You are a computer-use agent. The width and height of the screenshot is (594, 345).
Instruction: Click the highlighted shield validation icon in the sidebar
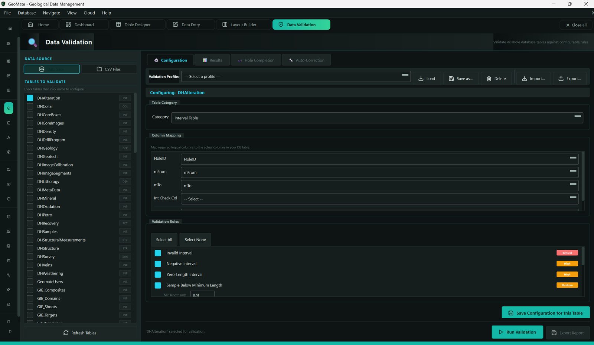click(x=9, y=108)
